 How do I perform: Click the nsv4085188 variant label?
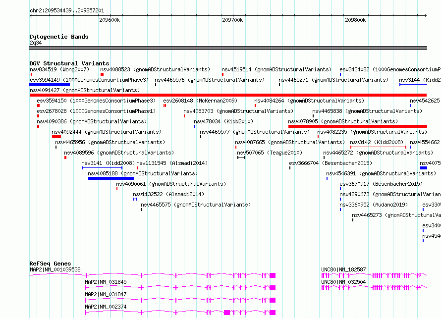[143, 173]
